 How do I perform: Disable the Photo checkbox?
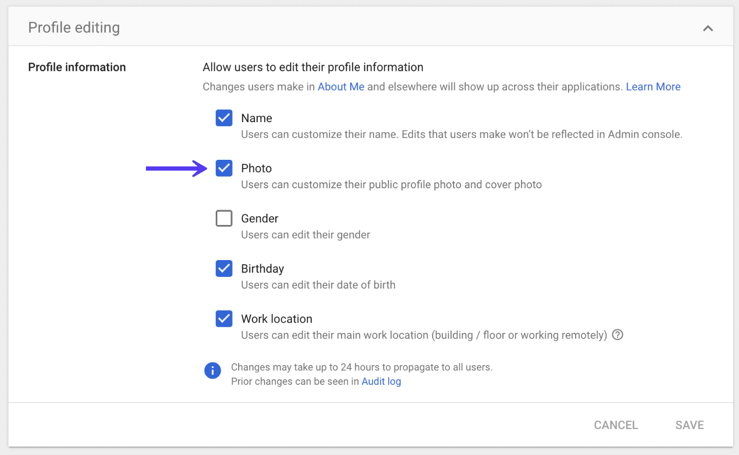[x=224, y=168]
